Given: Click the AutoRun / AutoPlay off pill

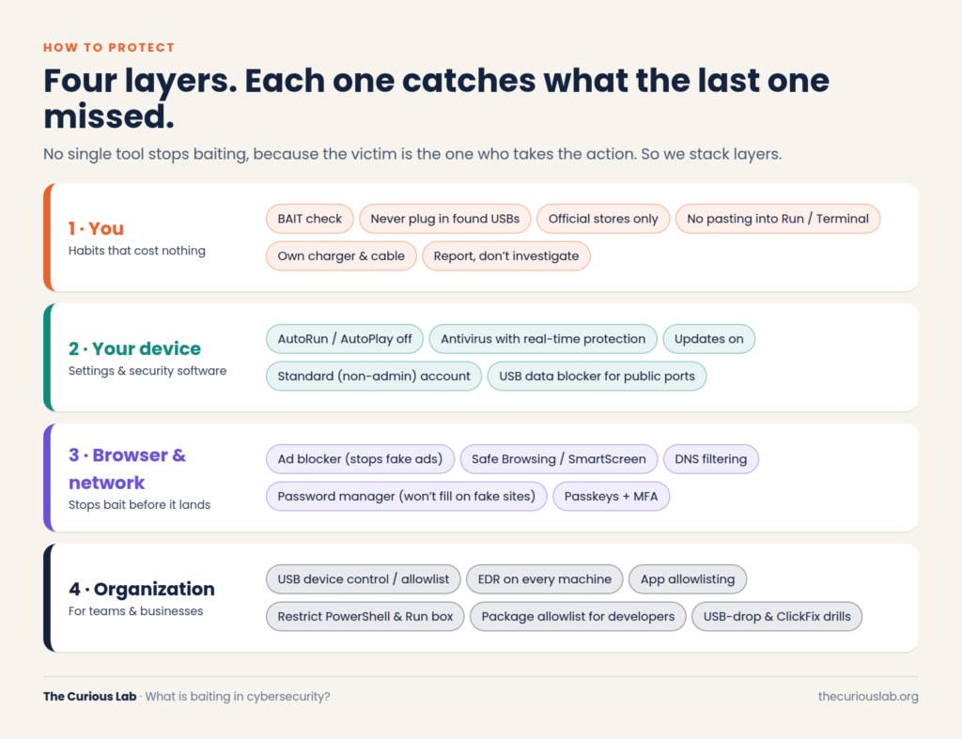Looking at the screenshot, I should (x=344, y=339).
